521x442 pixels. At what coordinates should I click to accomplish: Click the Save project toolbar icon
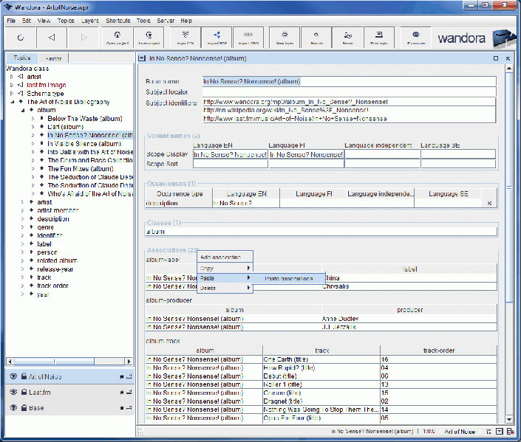[x=149, y=37]
